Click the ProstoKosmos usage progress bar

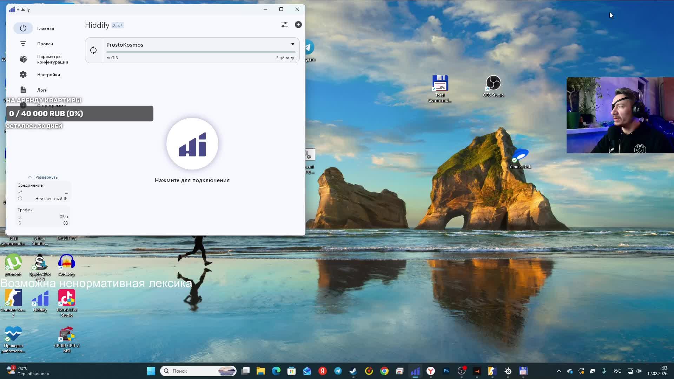click(200, 52)
